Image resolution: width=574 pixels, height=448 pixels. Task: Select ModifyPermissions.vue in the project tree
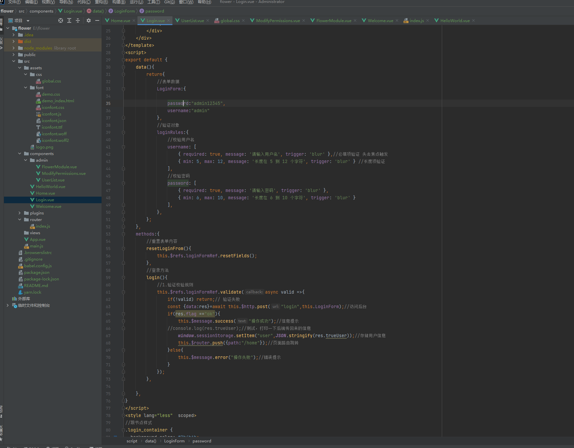point(64,173)
